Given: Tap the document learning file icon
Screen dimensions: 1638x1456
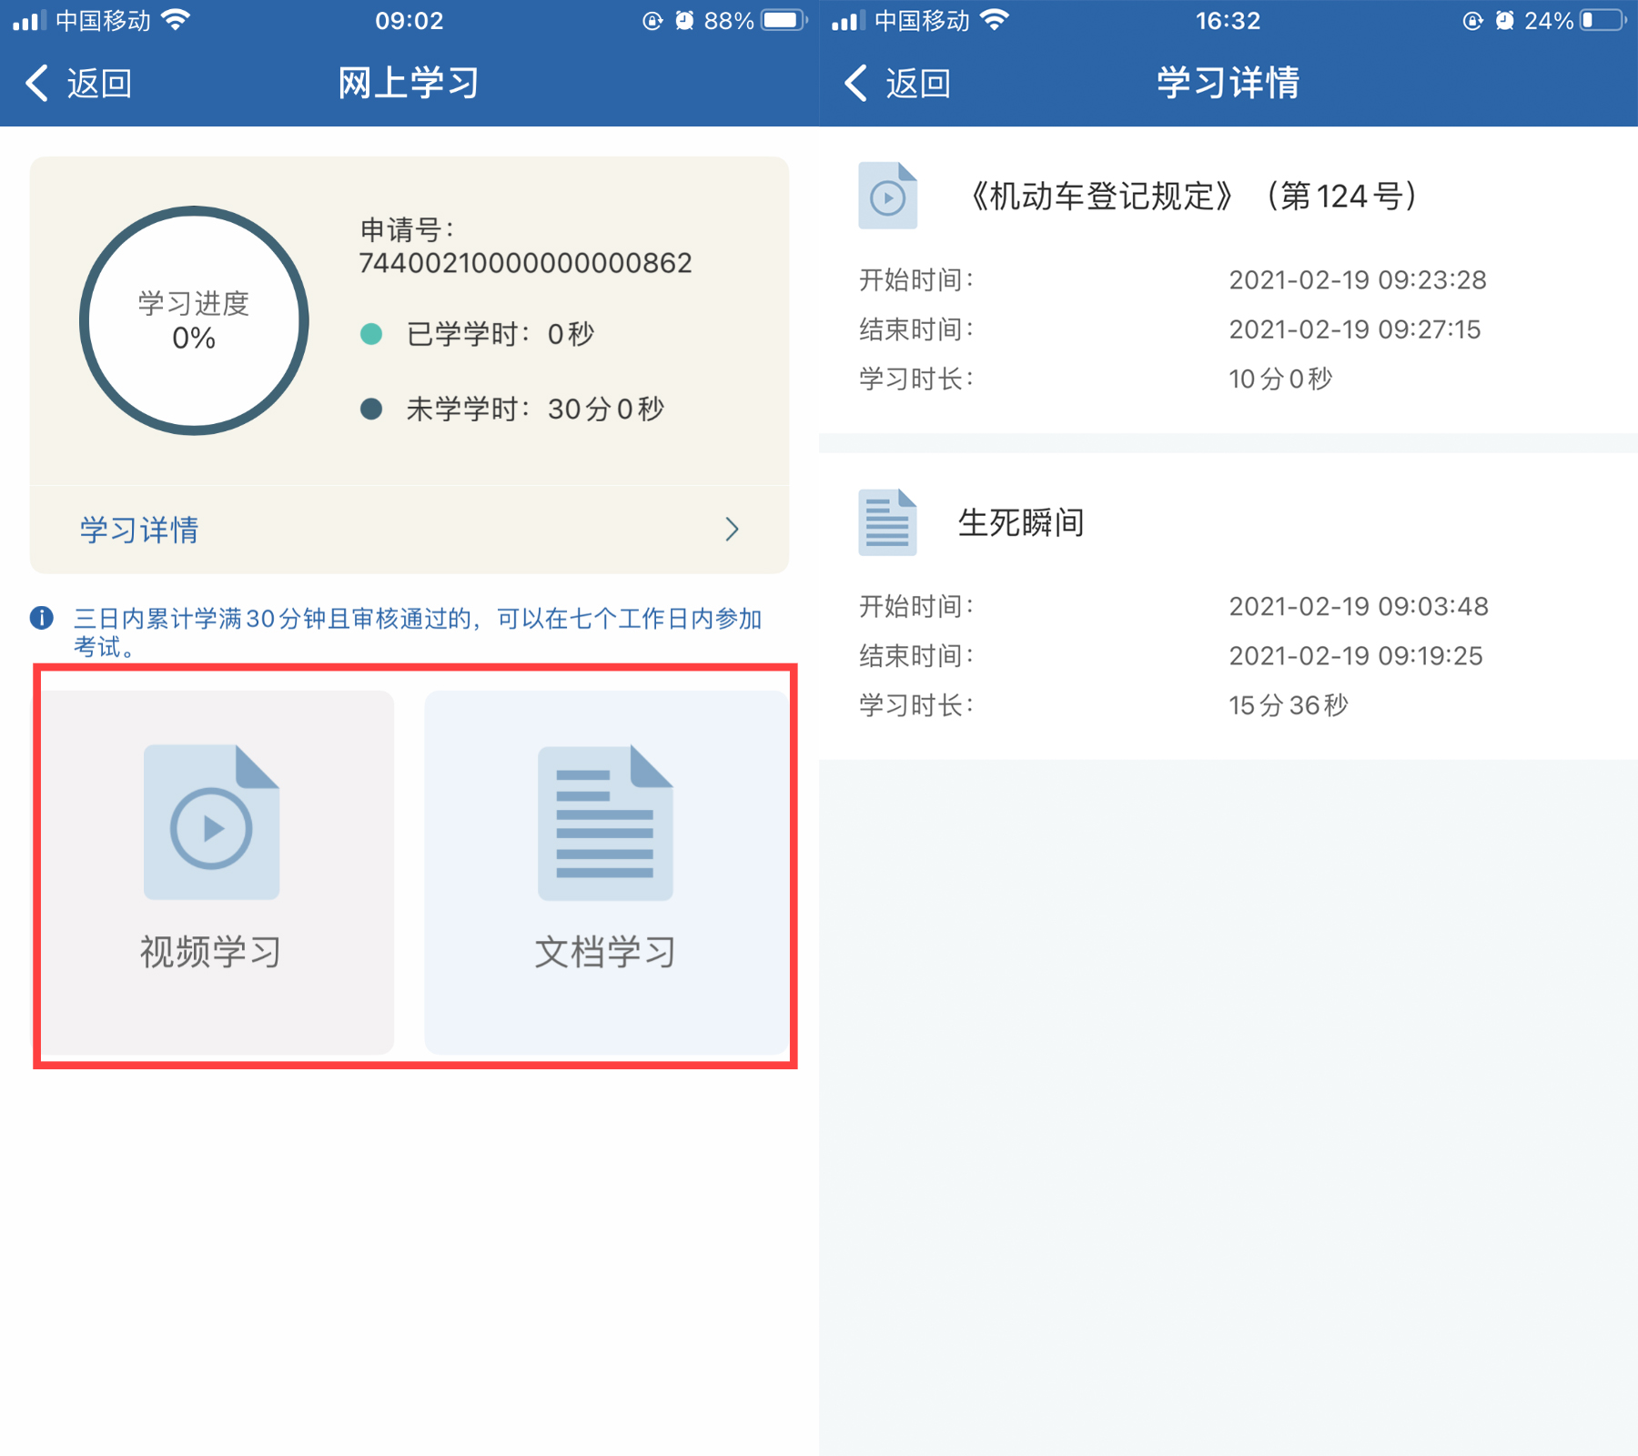Looking at the screenshot, I should [x=605, y=823].
